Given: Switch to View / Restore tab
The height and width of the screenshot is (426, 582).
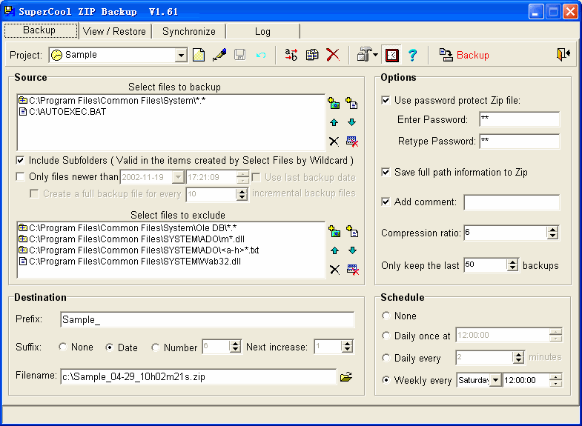Looking at the screenshot, I should point(114,32).
